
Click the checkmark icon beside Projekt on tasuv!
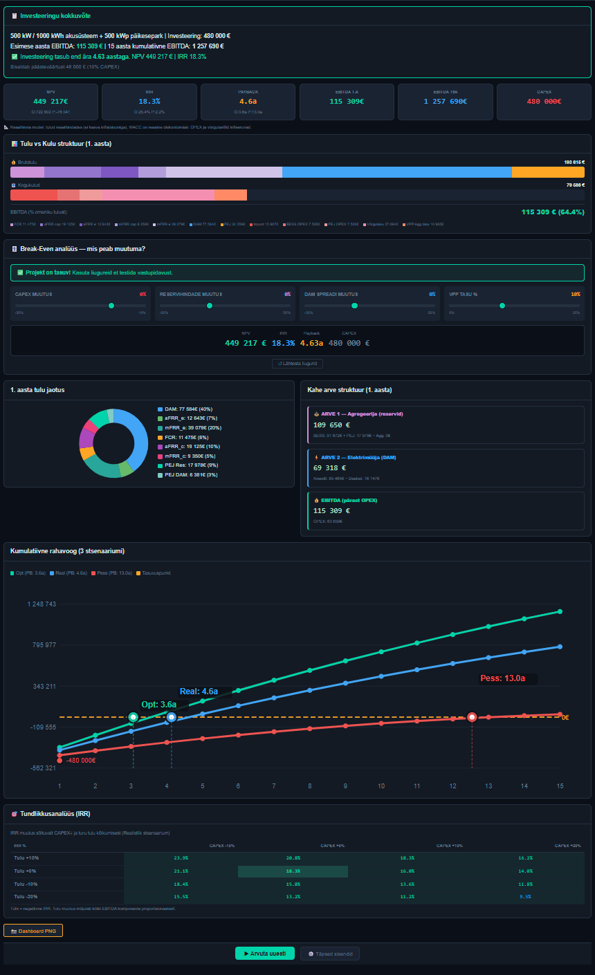[x=20, y=272]
